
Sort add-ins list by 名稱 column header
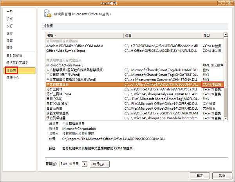[x=85, y=35]
